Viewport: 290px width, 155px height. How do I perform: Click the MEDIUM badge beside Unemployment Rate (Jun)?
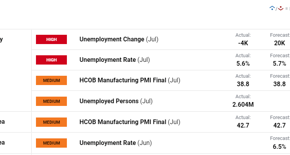(51, 143)
